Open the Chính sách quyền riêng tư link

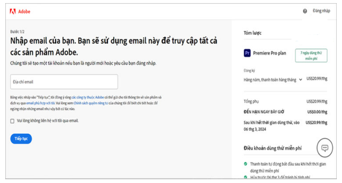(91, 103)
